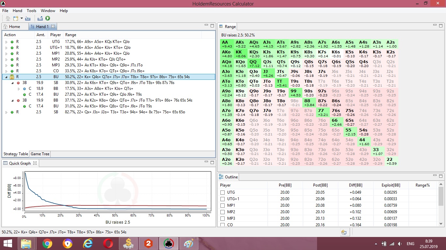
Task: Tick the MP2 checkbox in Outline
Action: coord(223,212)
